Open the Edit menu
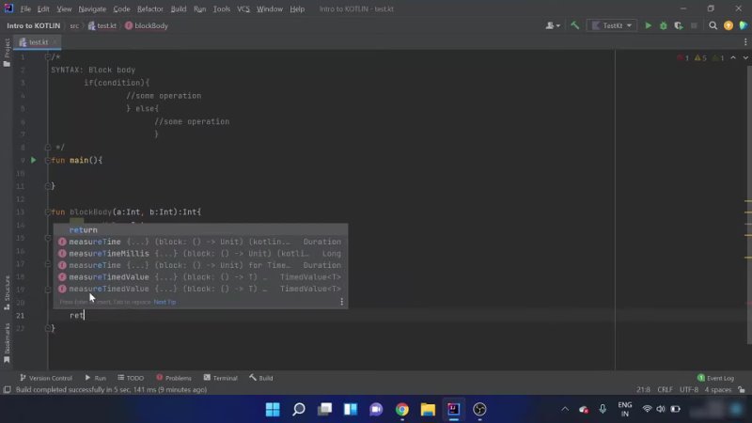The image size is (752, 423). pyautogui.click(x=43, y=9)
